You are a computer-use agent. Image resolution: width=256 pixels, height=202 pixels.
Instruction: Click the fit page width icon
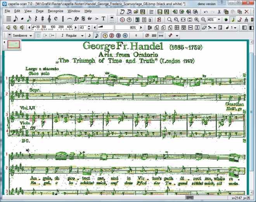(183, 20)
